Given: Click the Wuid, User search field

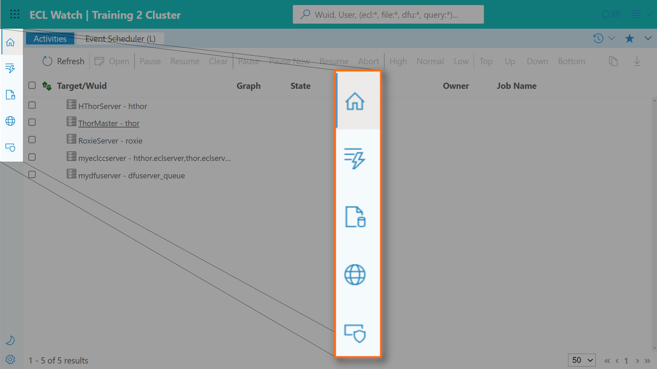Looking at the screenshot, I should tap(388, 15).
